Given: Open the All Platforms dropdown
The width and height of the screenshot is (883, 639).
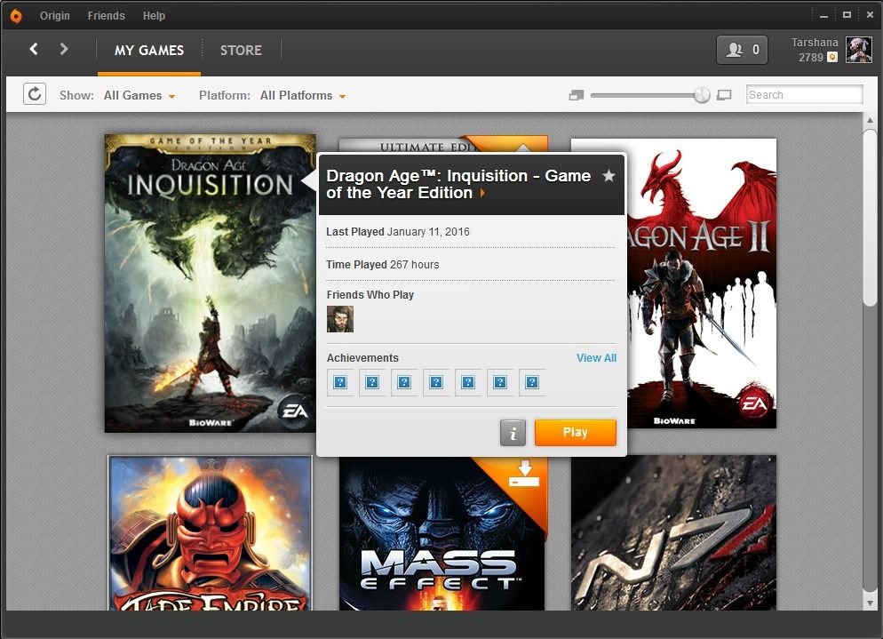Looking at the screenshot, I should point(302,95).
